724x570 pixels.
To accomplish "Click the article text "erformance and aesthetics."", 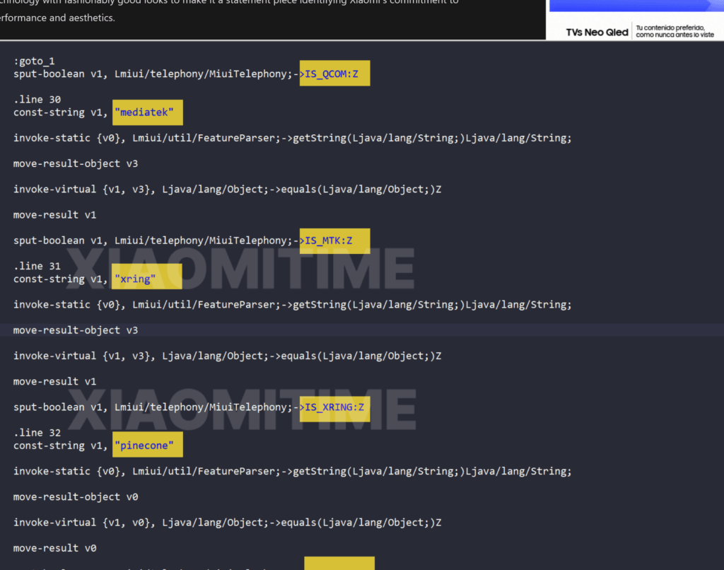I will click(x=57, y=18).
